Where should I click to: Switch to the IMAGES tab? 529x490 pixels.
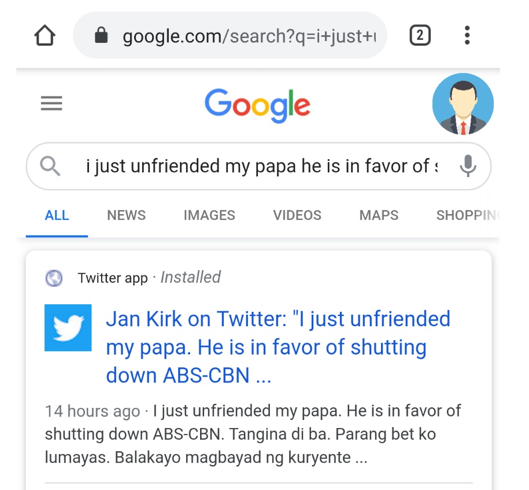click(209, 216)
